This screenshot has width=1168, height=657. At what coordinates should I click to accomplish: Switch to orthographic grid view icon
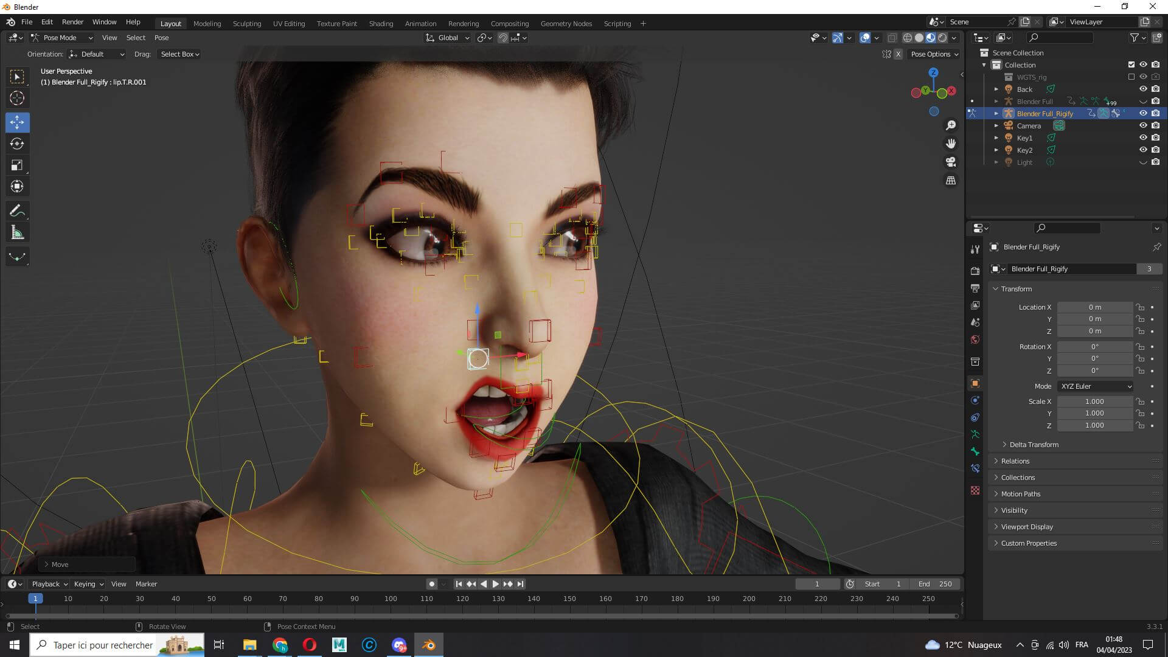click(950, 181)
